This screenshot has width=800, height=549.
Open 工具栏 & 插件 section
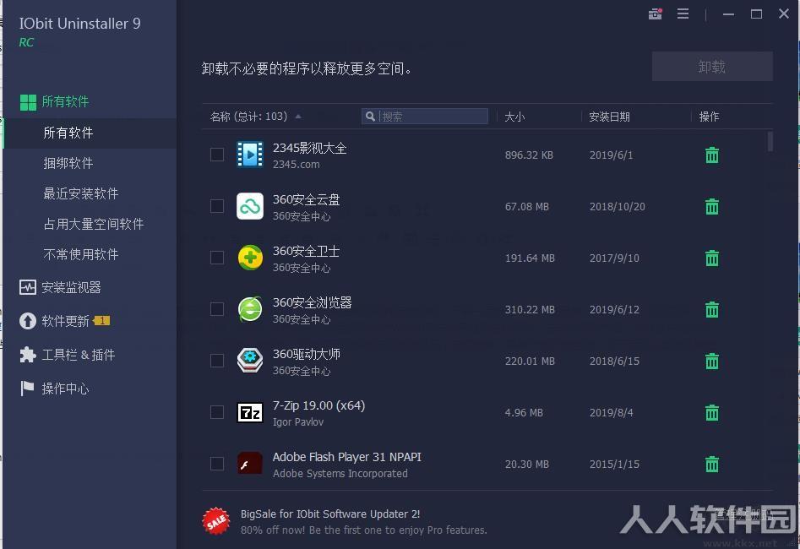tap(78, 355)
